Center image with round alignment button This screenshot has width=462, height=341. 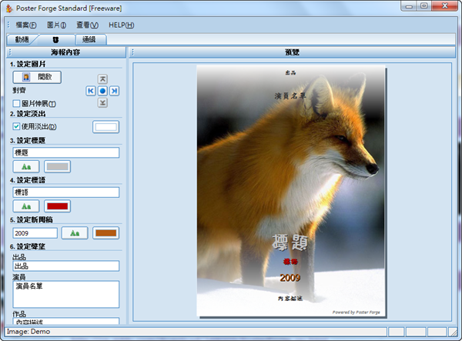click(x=102, y=91)
